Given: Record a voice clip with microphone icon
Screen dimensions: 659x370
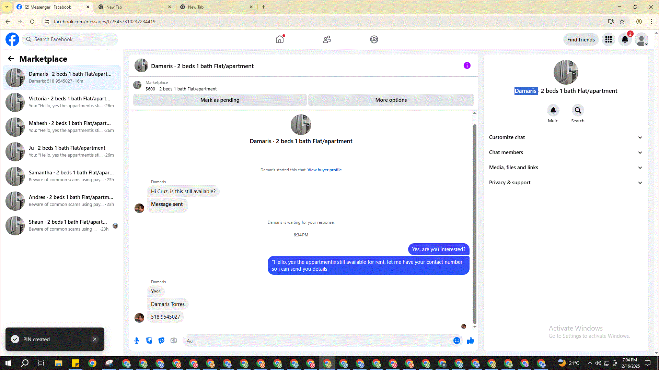Looking at the screenshot, I should click(x=137, y=341).
